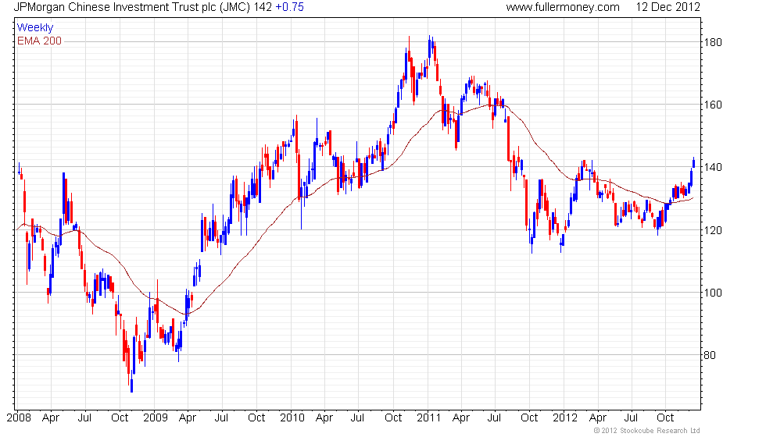Image resolution: width=766 pixels, height=437 pixels.
Task: Click the 'EMA 200' legend label
Action: (x=40, y=41)
